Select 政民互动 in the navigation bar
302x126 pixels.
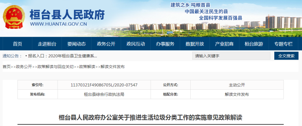tap(136, 44)
